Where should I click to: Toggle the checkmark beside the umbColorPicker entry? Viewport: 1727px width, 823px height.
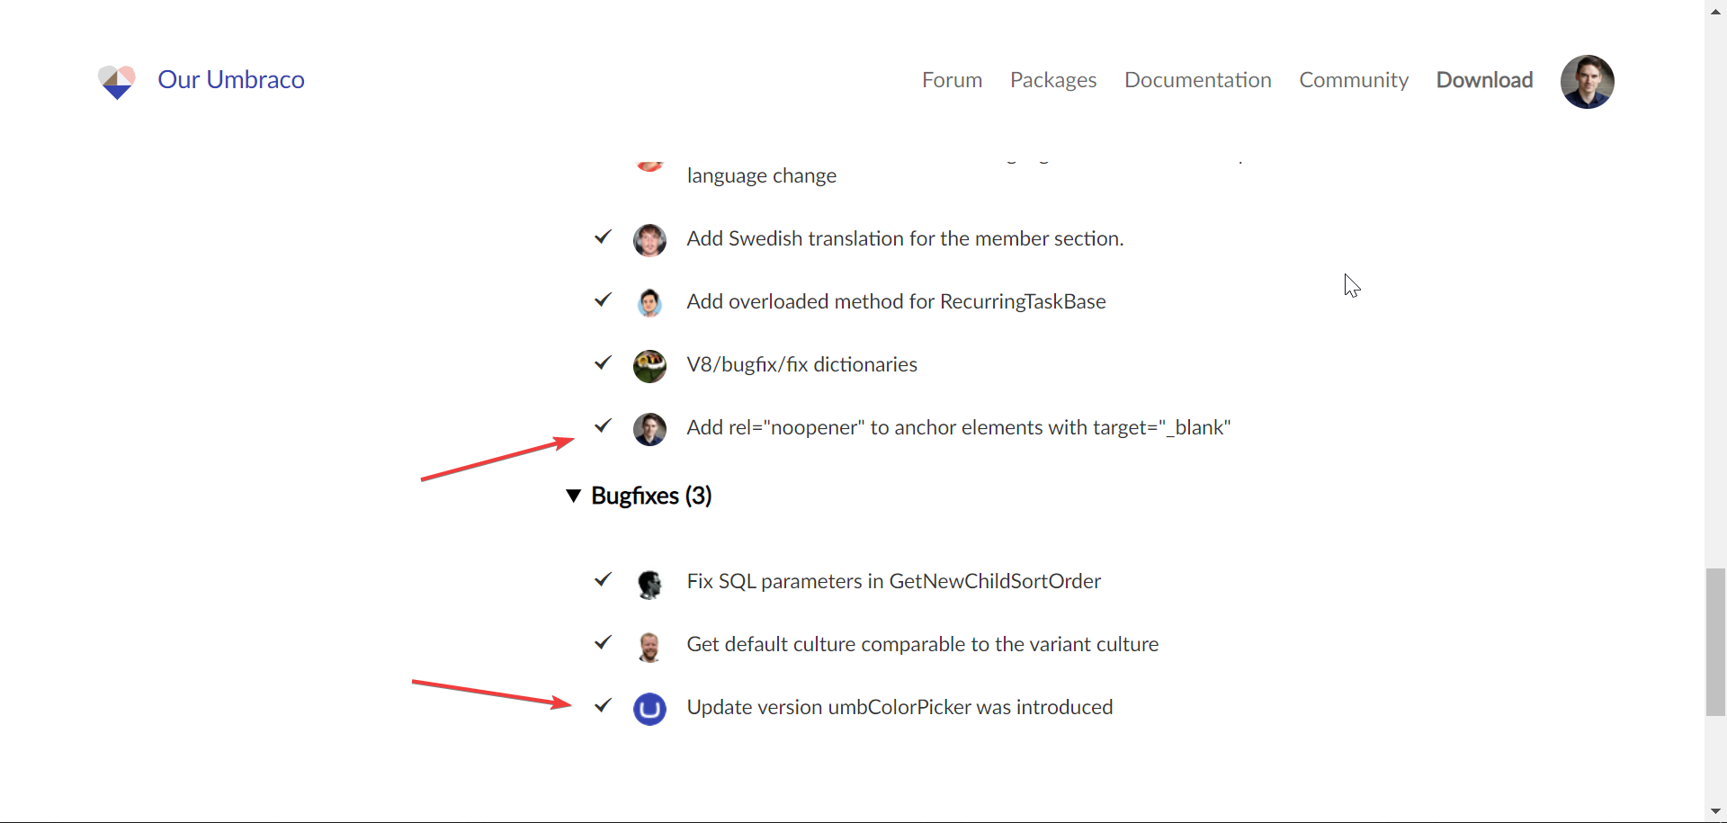pos(602,706)
